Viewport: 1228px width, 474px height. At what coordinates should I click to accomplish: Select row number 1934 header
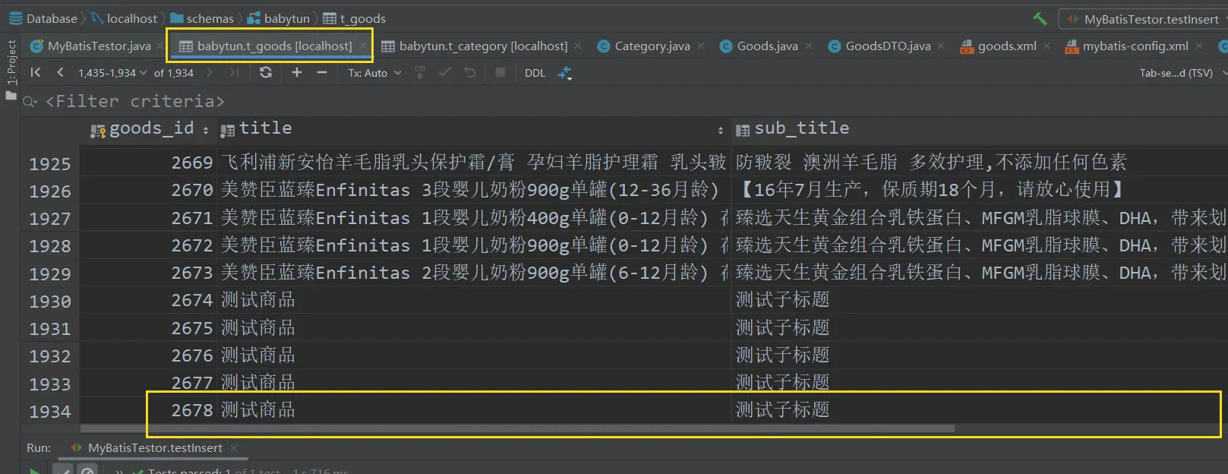coord(49,411)
